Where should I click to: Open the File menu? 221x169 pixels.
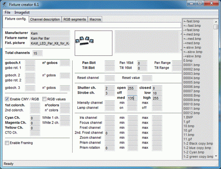pyautogui.click(x=8, y=13)
